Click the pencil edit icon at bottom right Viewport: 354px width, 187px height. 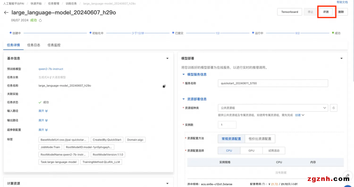pos(348,176)
